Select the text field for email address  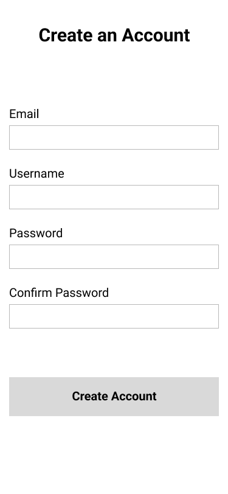point(114,137)
